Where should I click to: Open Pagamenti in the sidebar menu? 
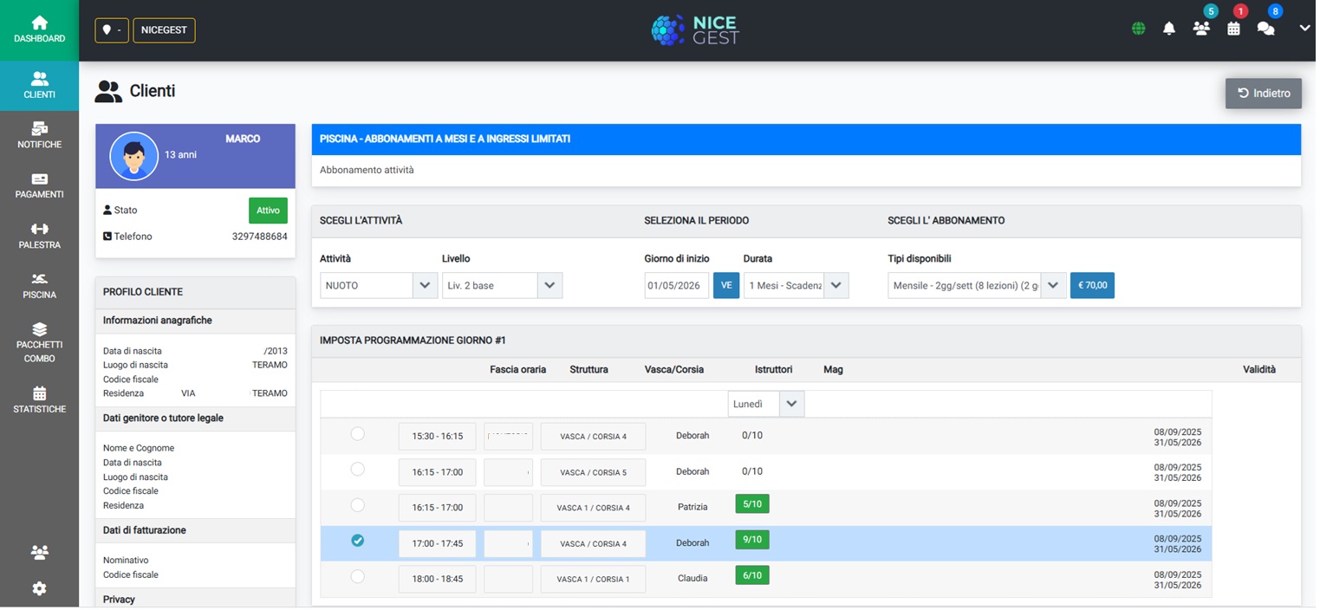[x=39, y=186]
